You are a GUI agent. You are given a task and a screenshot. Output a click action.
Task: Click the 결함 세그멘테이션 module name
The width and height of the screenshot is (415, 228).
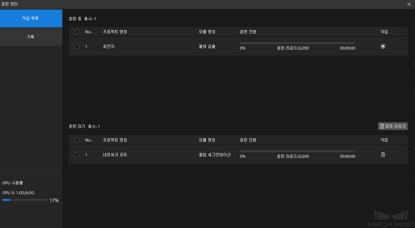215,155
